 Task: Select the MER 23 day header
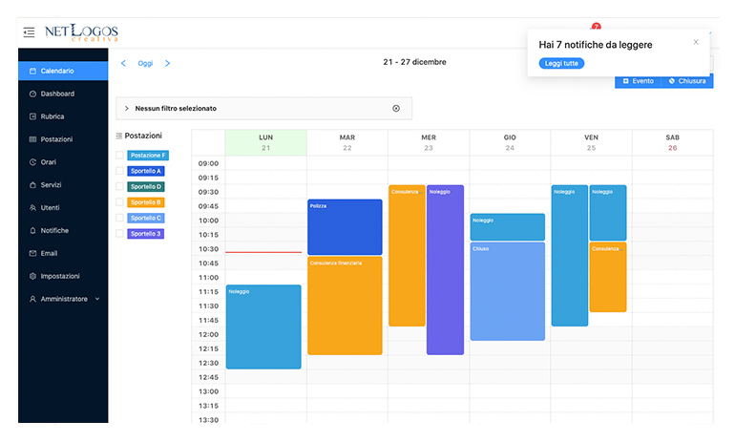pos(429,142)
